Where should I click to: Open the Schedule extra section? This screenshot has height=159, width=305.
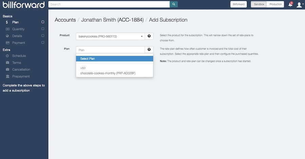click(x=19, y=56)
